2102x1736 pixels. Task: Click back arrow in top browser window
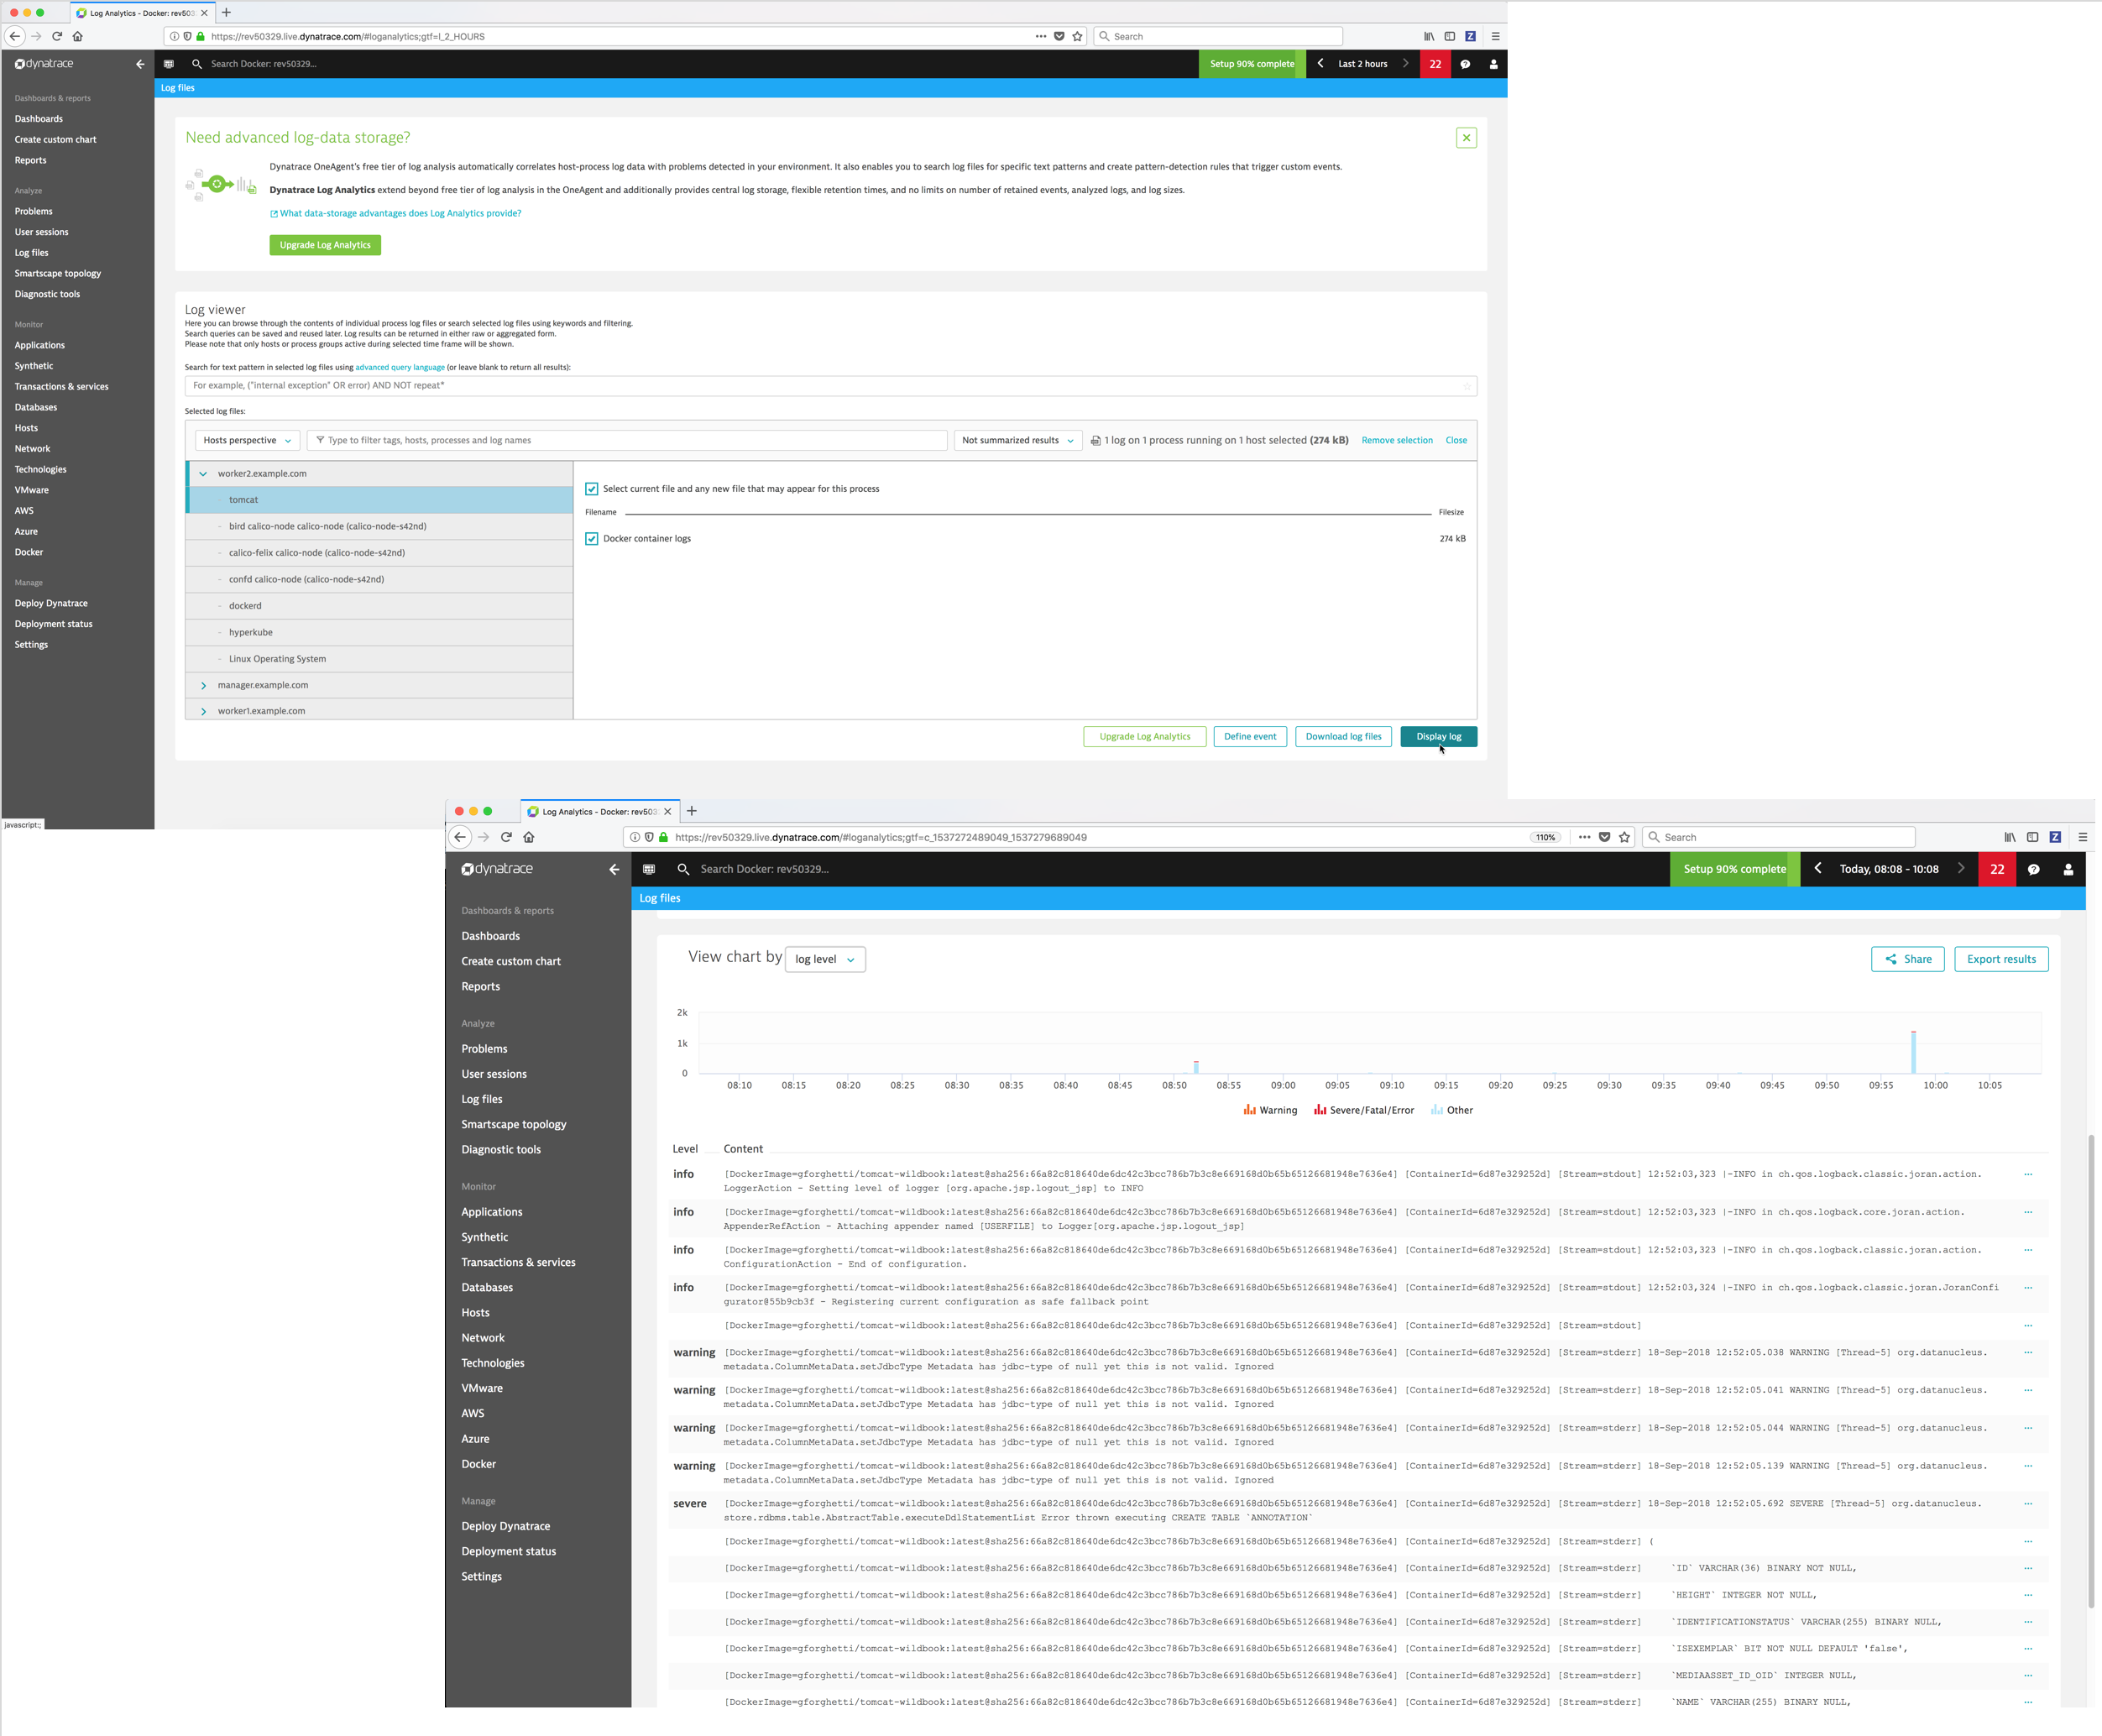(15, 36)
